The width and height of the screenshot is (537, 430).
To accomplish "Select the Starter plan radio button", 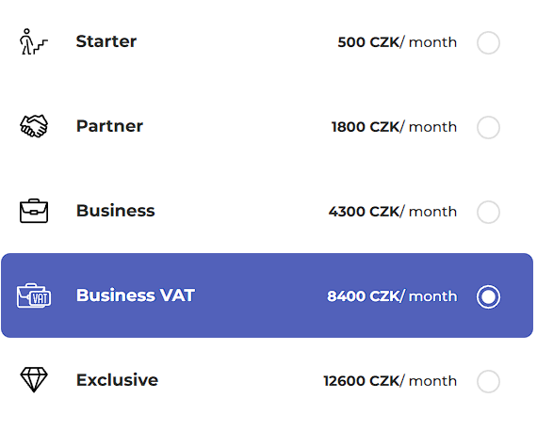I will click(488, 42).
